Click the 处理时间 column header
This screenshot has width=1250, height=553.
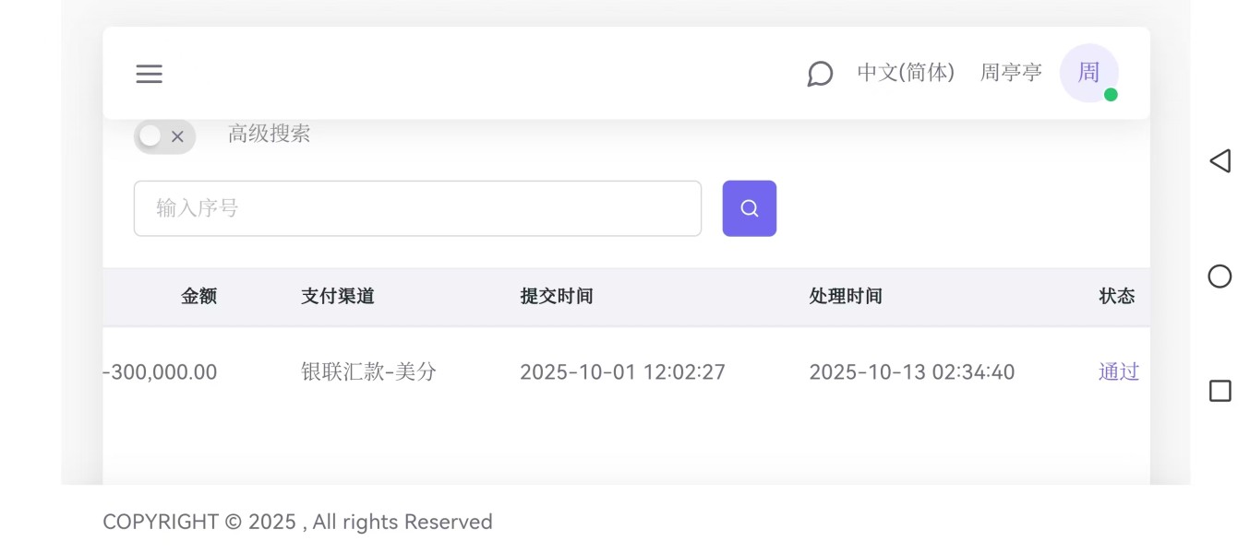(846, 296)
